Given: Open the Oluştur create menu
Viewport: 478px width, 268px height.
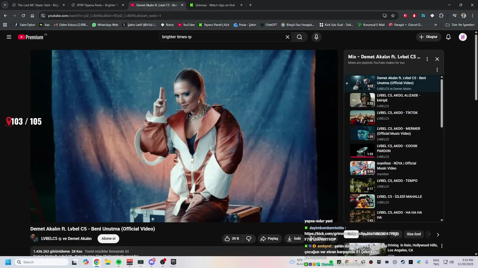Looking at the screenshot, I should [428, 37].
